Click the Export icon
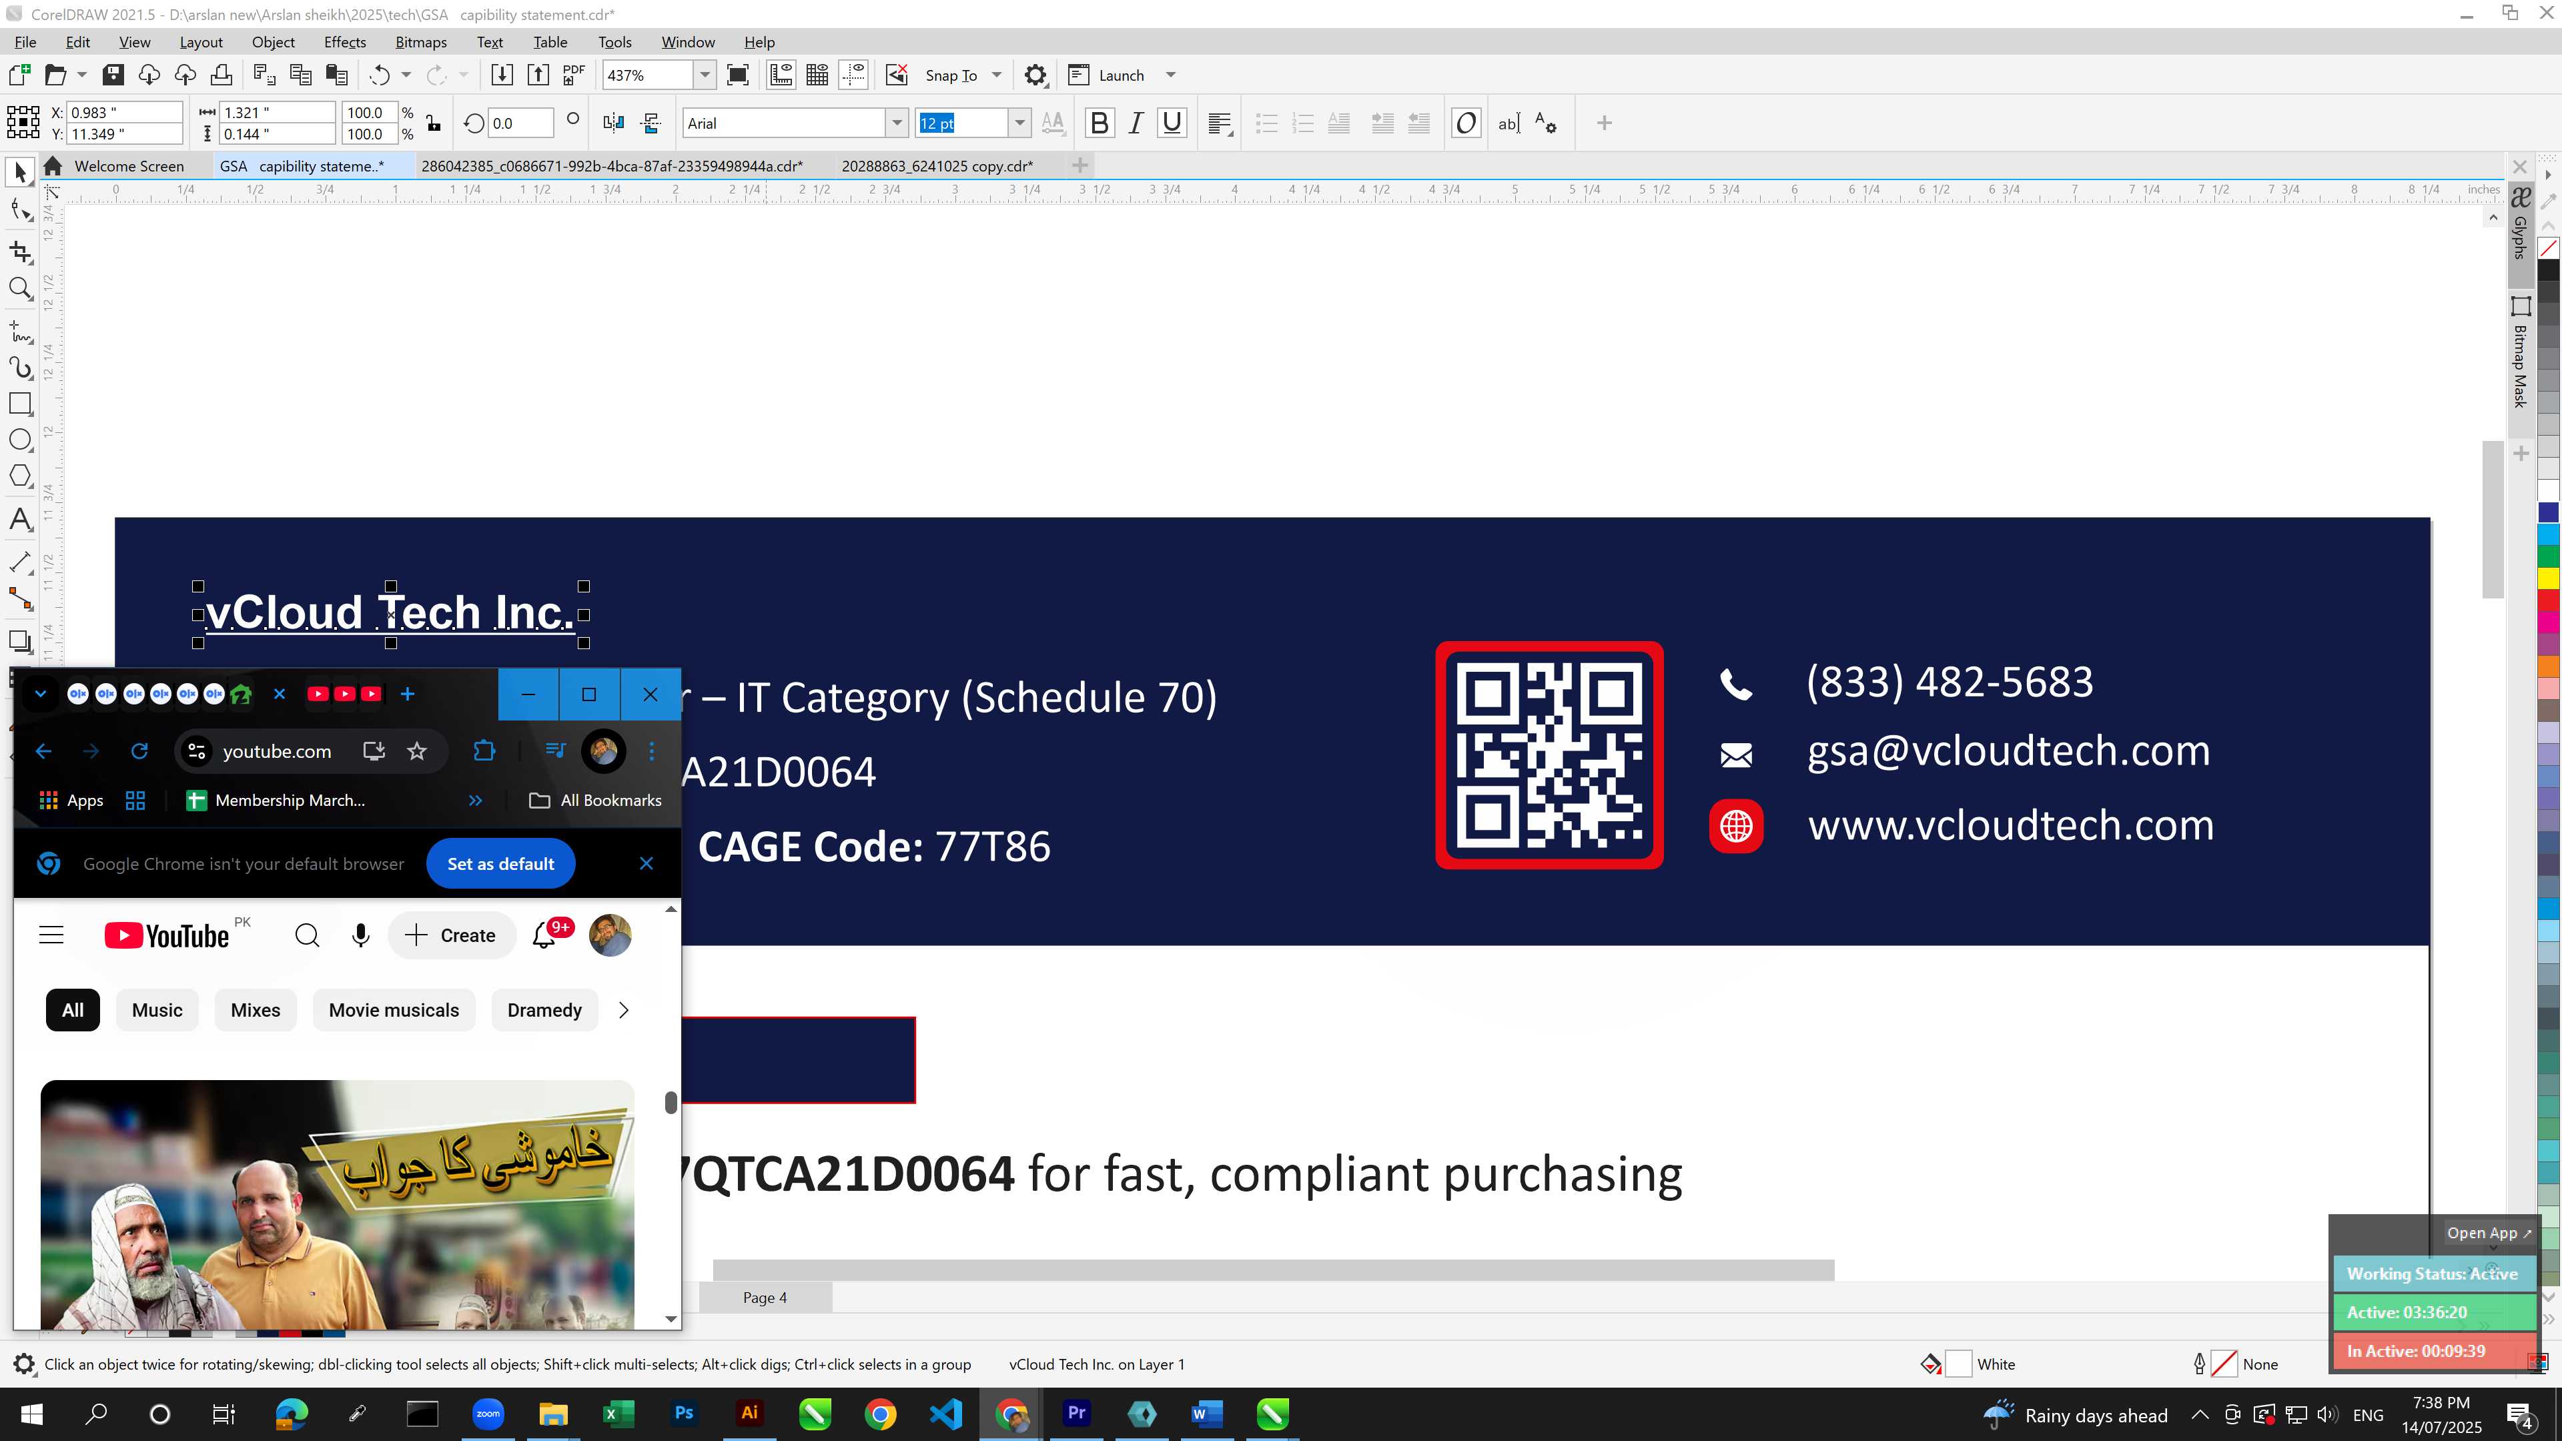2562x1441 pixels. click(538, 75)
